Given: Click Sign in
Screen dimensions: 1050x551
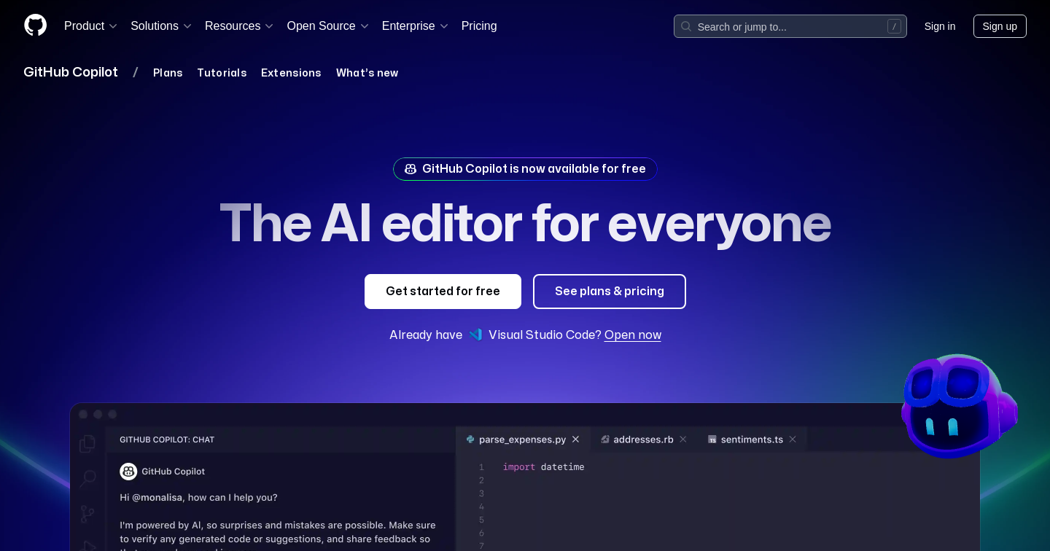Looking at the screenshot, I should click(x=940, y=26).
